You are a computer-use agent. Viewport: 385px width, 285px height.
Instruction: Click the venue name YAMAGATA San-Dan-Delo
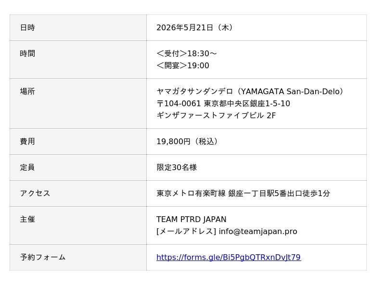click(250, 91)
